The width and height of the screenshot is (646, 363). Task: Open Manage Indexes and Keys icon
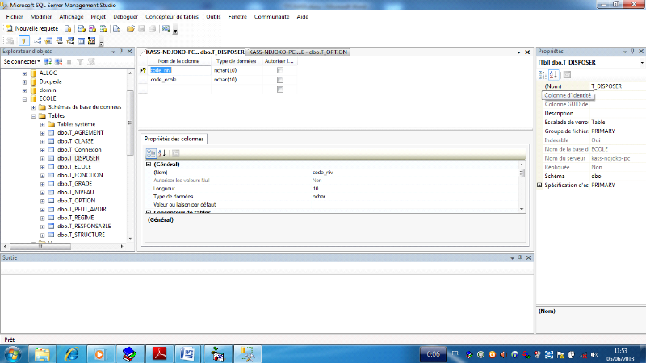click(x=48, y=41)
